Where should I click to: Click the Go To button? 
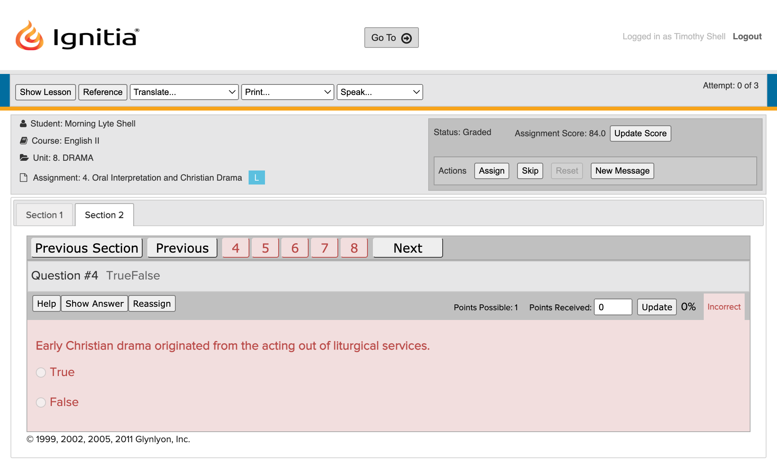pyautogui.click(x=392, y=38)
